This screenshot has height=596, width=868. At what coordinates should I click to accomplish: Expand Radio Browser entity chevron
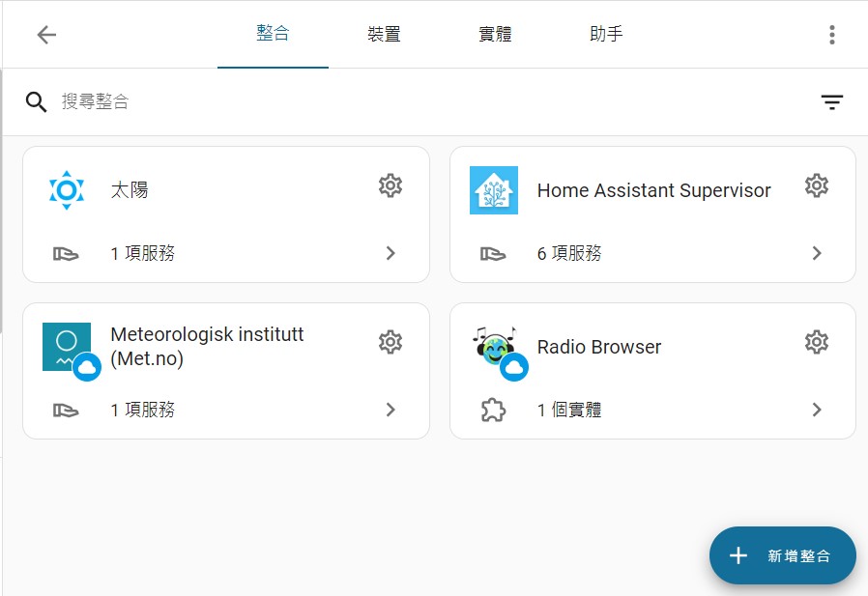(x=817, y=410)
